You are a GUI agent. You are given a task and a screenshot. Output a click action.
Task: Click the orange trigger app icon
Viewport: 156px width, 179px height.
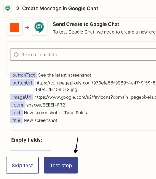[14, 28]
